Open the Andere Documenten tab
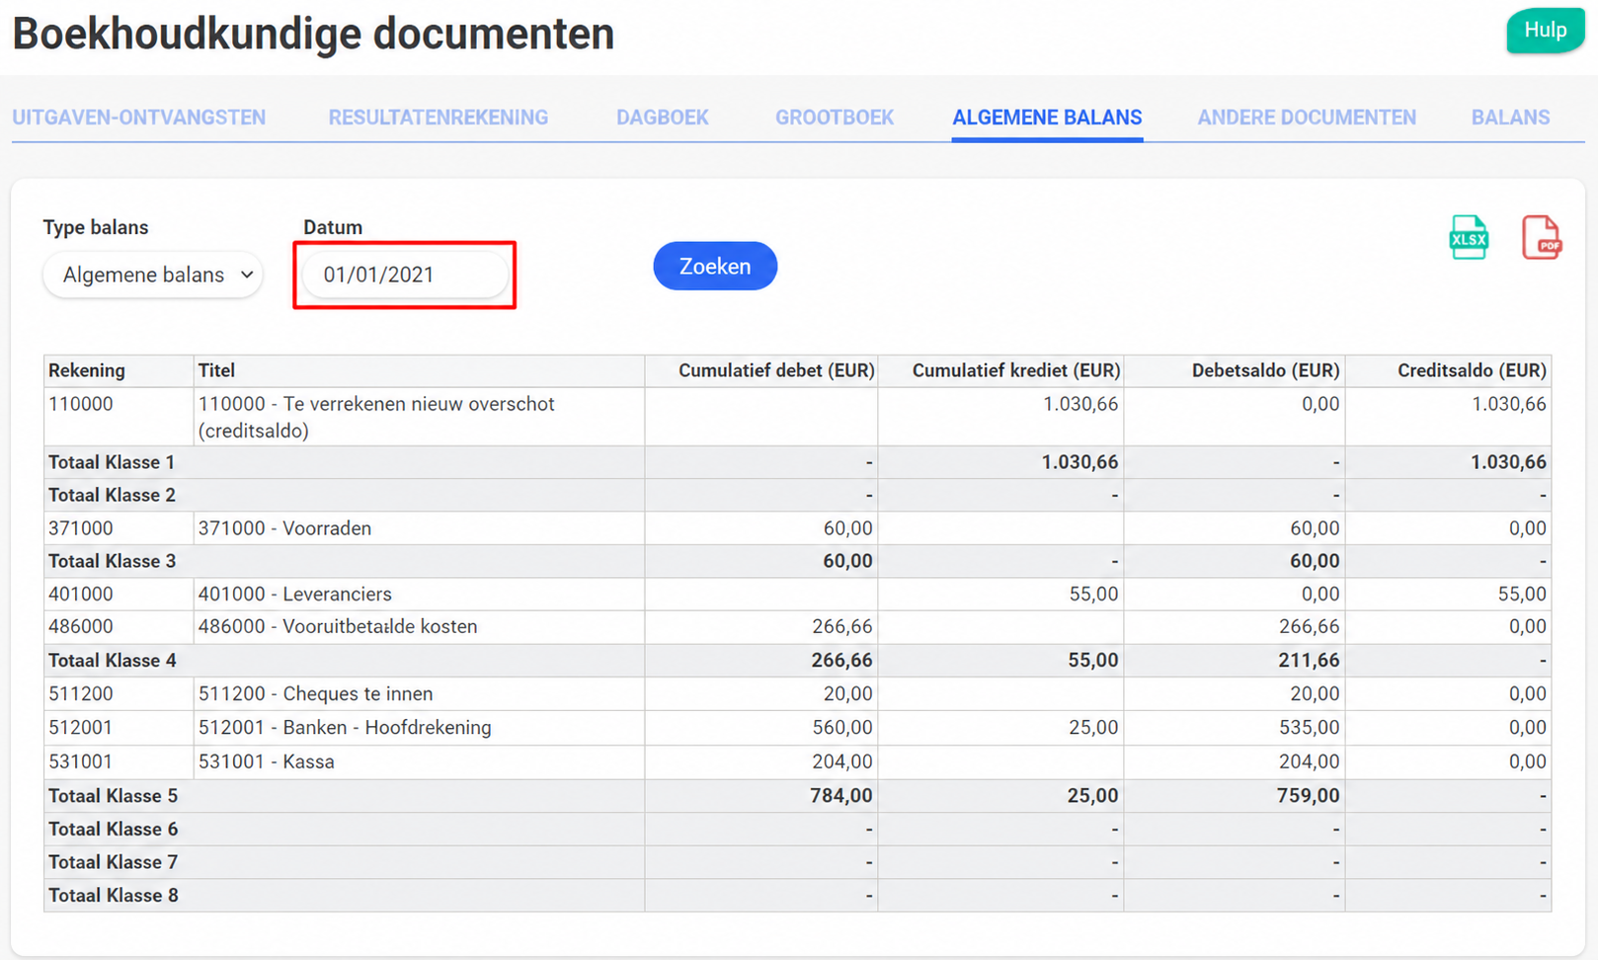This screenshot has width=1598, height=960. click(1307, 118)
